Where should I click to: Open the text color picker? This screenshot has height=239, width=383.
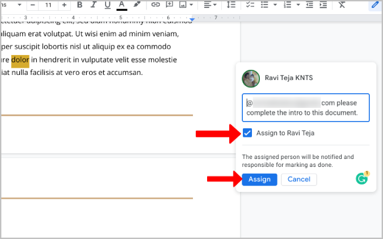click(121, 5)
